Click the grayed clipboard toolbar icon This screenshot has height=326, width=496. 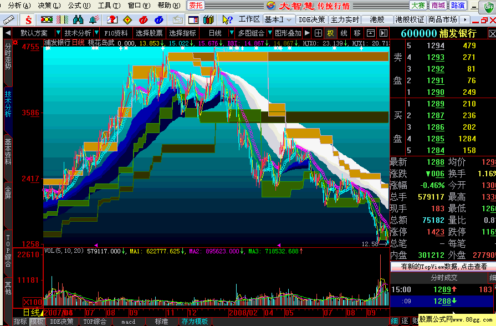[177, 19]
